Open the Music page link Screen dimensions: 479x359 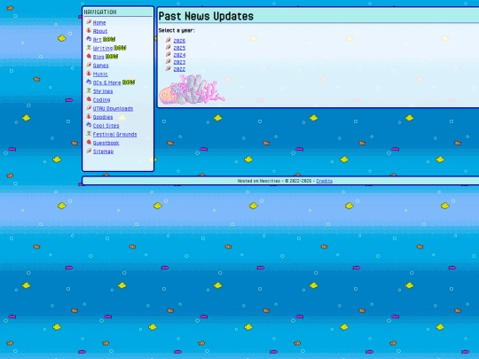pyautogui.click(x=100, y=74)
